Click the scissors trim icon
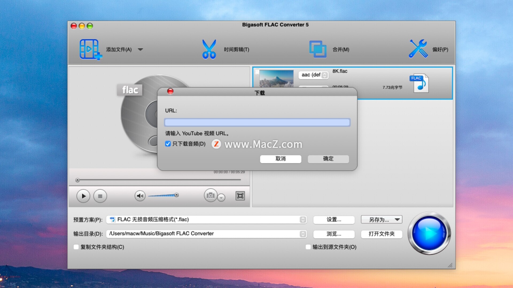 [209, 49]
